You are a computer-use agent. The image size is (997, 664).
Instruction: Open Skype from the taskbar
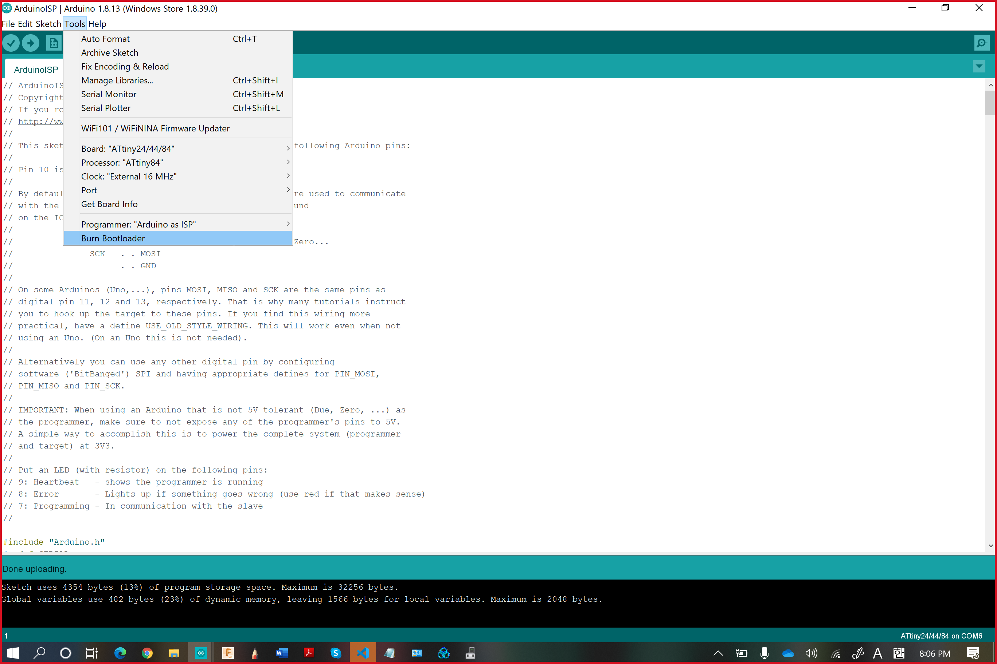click(x=336, y=653)
